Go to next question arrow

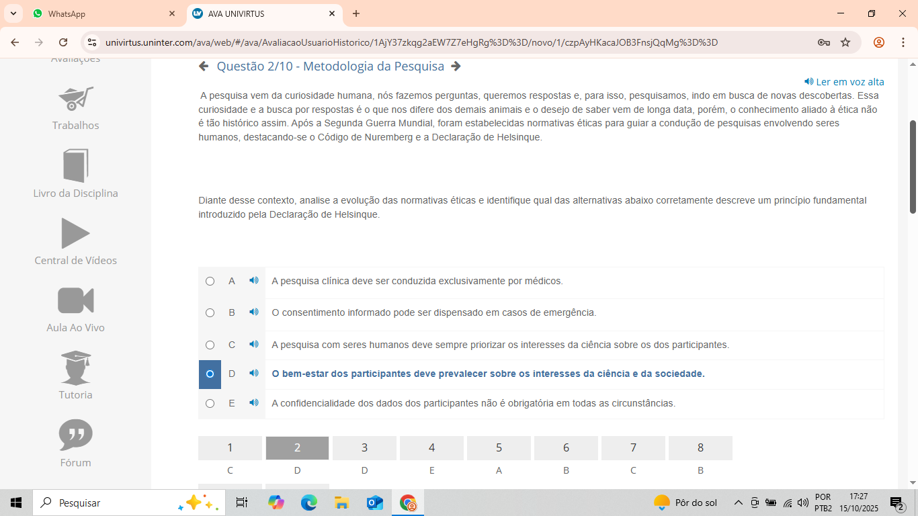pyautogui.click(x=456, y=67)
